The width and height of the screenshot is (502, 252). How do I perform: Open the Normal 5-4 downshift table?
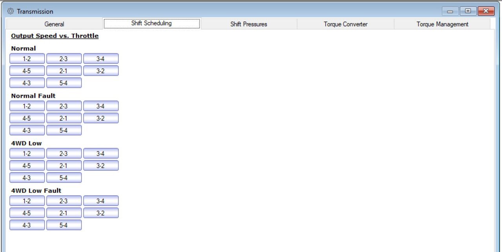64,83
